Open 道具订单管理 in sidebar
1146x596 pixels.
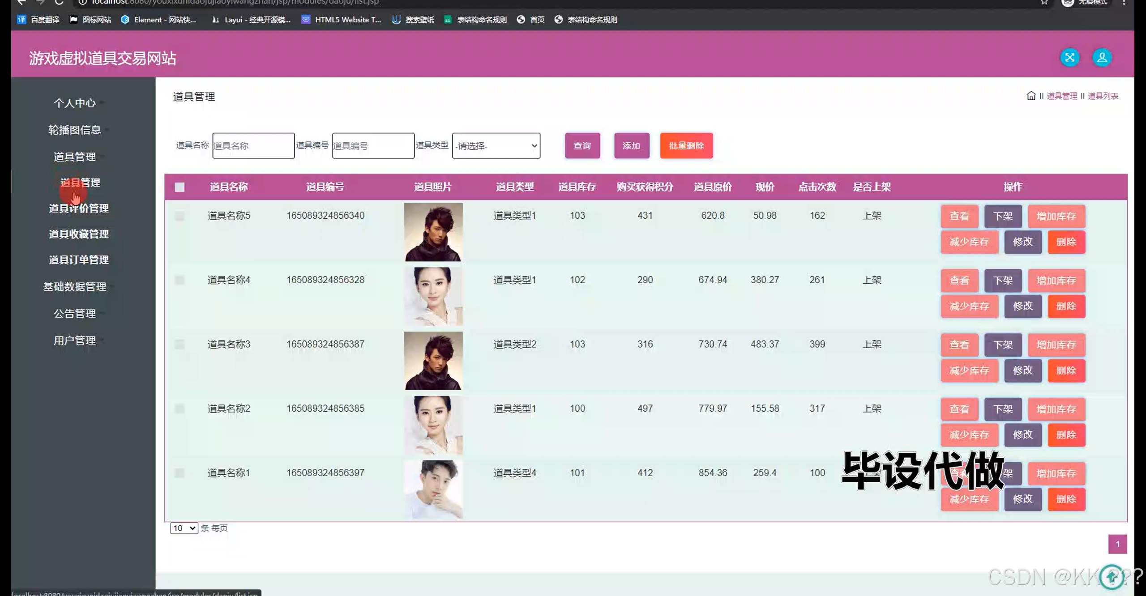click(79, 260)
